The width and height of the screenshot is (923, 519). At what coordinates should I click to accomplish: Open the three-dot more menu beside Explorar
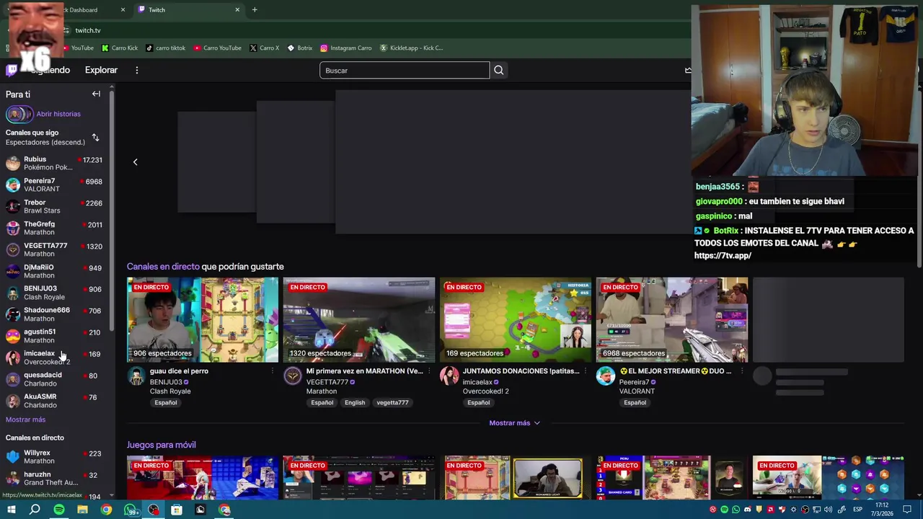click(x=136, y=70)
